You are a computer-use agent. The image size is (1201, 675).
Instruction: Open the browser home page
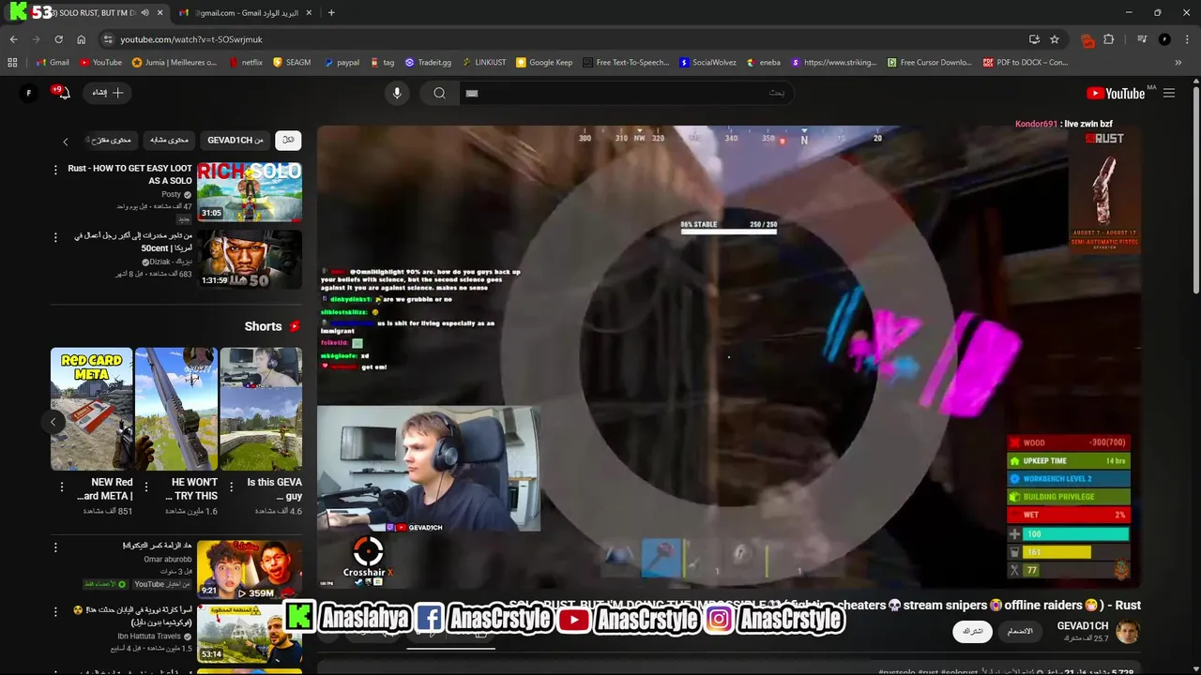point(82,39)
